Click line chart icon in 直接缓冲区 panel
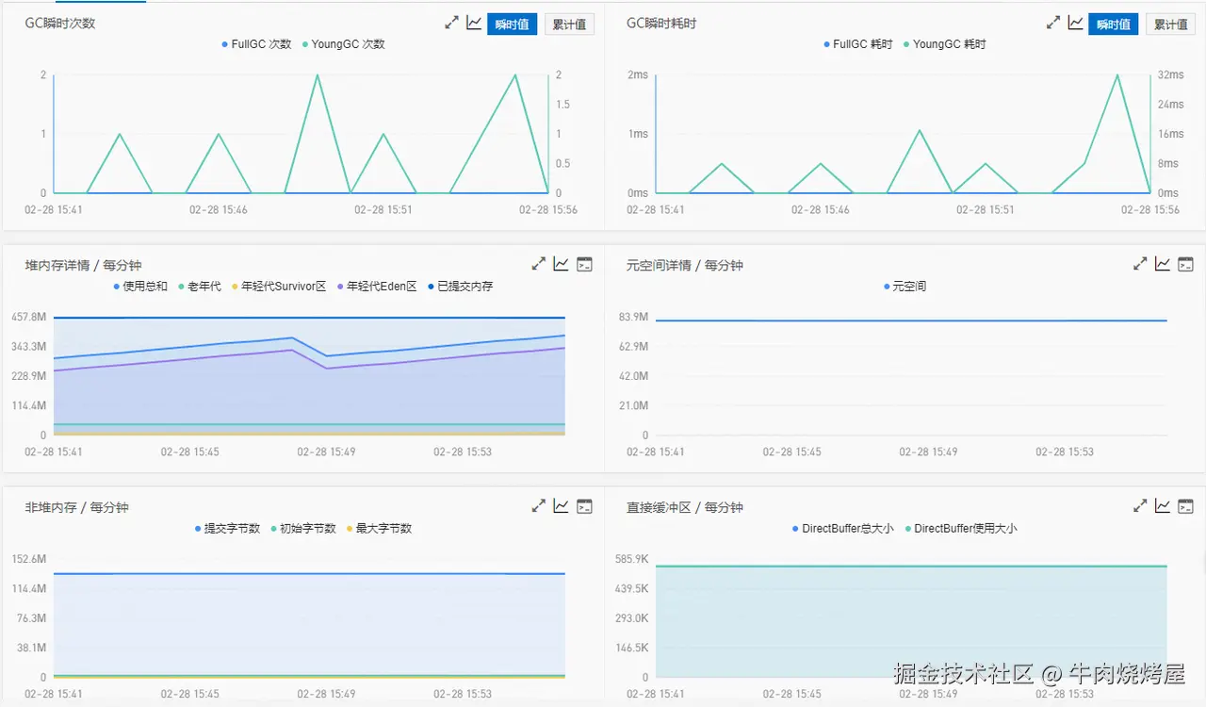Viewport: 1206px width, 707px height. pos(1163,506)
